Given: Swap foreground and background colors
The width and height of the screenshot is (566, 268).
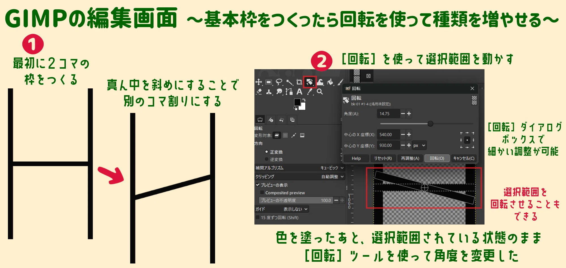Looking at the screenshot, I should click(x=304, y=100).
